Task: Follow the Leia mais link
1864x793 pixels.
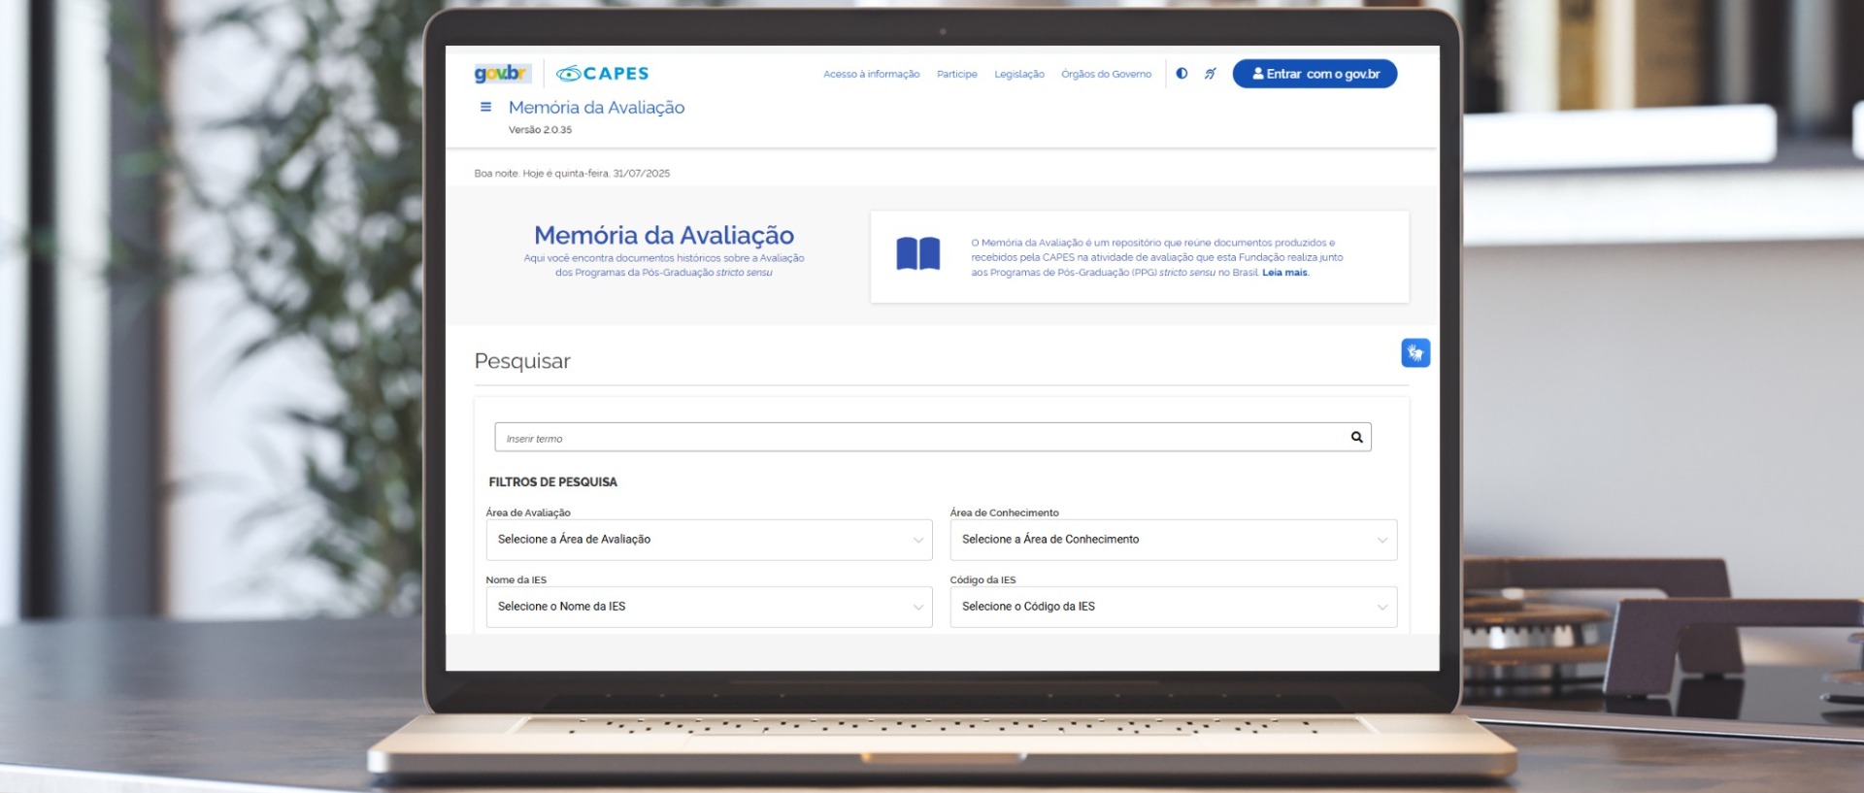Action: tap(1285, 273)
